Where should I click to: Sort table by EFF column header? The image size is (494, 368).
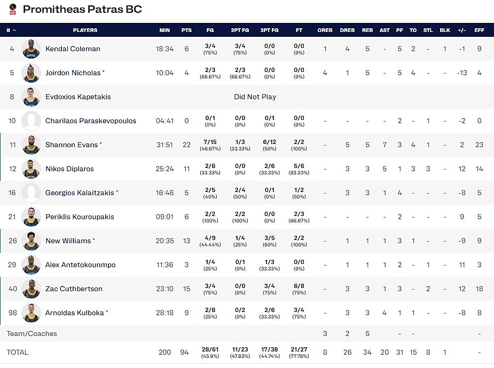tap(479, 30)
